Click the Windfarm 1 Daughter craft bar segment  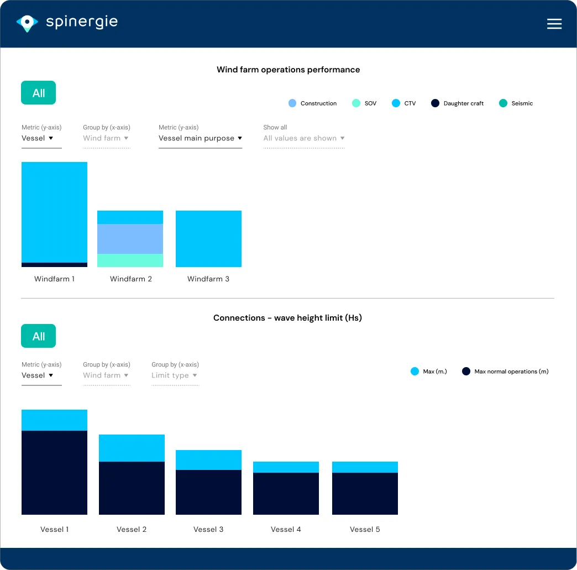coord(55,265)
